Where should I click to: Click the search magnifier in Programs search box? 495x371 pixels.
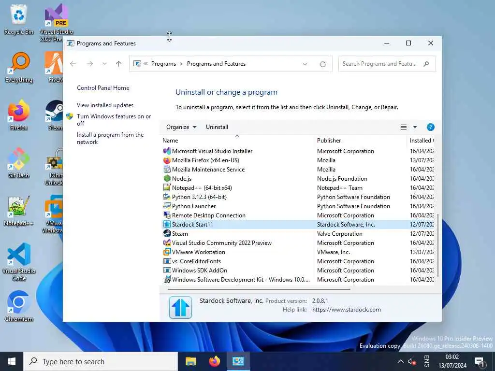[426, 64]
